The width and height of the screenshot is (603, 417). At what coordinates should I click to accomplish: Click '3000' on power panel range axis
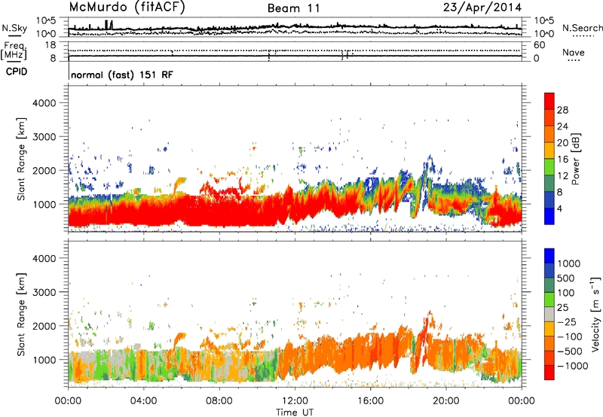[x=44, y=137]
